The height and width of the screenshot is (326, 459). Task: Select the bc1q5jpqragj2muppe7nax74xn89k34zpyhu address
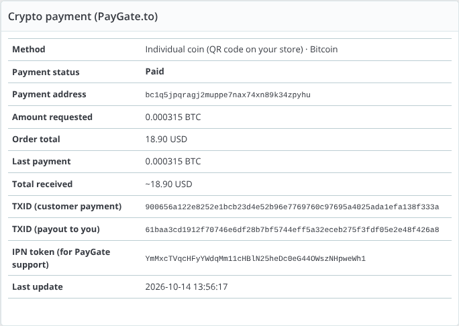[x=227, y=95]
